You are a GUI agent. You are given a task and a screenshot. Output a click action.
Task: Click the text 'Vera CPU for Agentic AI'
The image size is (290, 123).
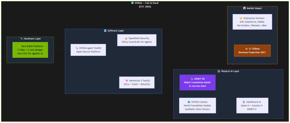[30, 53]
